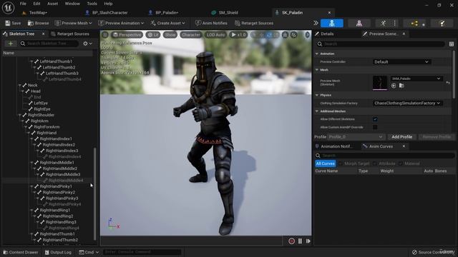
Task: Switch to the Preview Scene tab
Action: (384, 34)
